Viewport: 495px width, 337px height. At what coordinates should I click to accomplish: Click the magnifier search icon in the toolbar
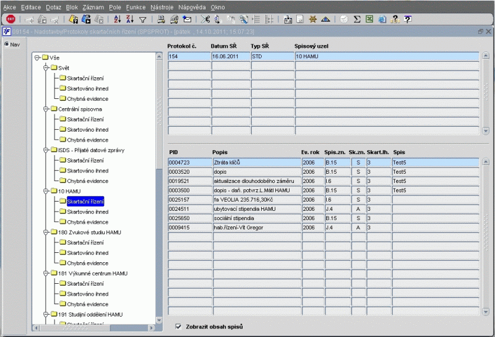tap(243, 20)
